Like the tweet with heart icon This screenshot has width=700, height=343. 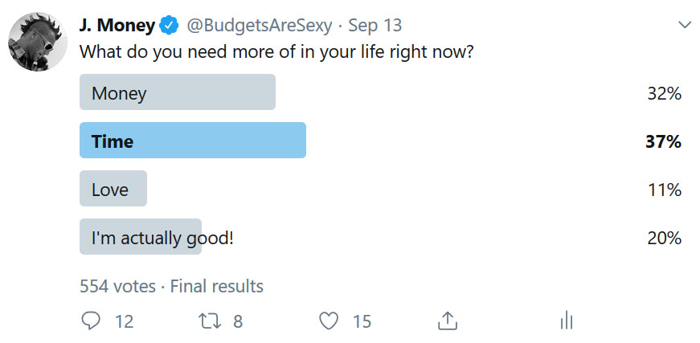click(328, 321)
